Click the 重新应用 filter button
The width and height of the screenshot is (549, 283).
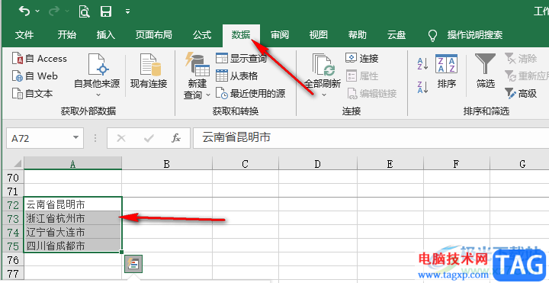[x=526, y=76]
